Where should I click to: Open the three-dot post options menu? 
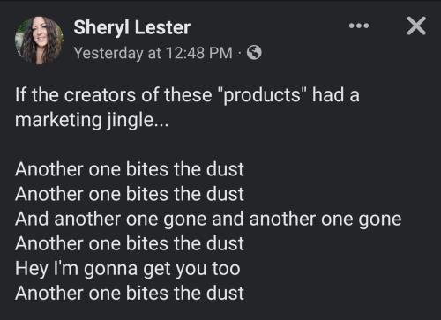pyautogui.click(x=359, y=26)
